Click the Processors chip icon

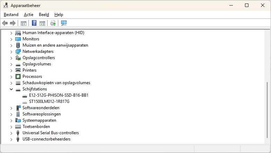point(18,76)
